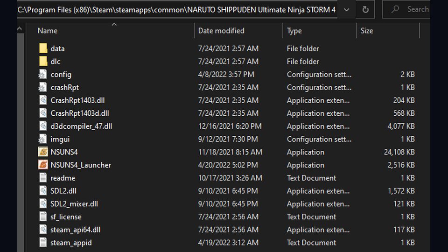Select the data folder icon
Viewport: 448px width, 252px height.
pyautogui.click(x=43, y=48)
